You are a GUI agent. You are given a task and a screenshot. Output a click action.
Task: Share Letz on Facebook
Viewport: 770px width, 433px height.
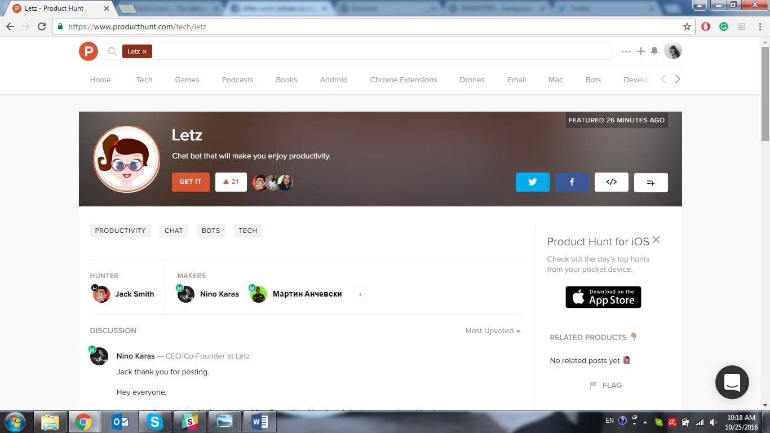click(572, 182)
